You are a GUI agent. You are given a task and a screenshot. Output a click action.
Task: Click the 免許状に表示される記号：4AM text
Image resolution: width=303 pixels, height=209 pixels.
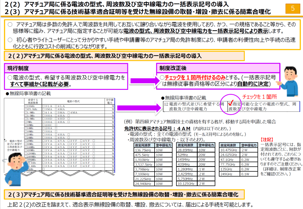pos(157,129)
